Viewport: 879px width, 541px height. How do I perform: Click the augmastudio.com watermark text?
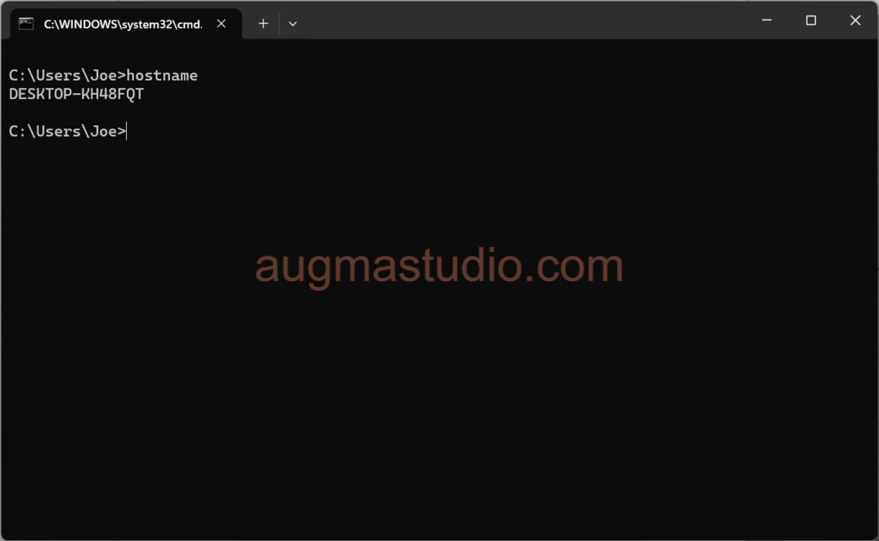(x=439, y=264)
